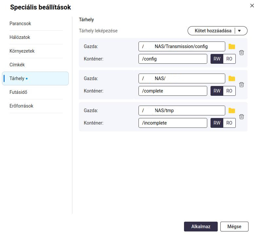The image size is (258, 238).
Task: Click the Kötet hozzáadása button label
Action: coord(213,31)
